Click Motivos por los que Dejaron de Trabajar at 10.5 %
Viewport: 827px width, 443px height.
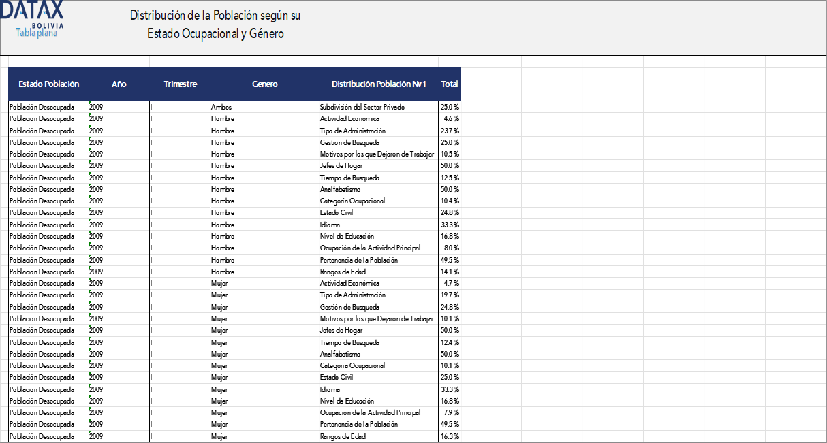pyautogui.click(x=379, y=154)
